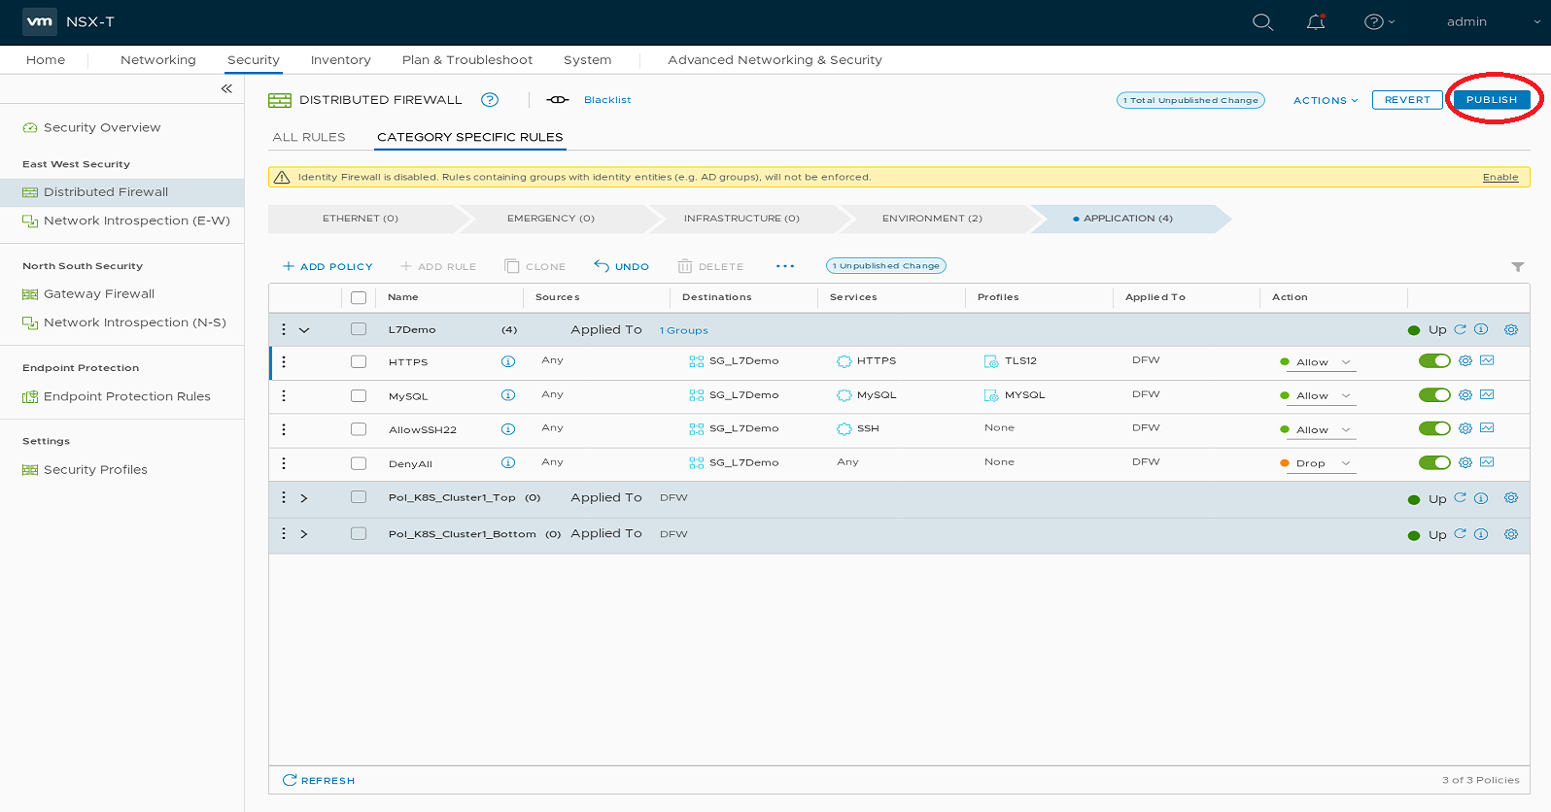
Task: Open distributed firewall help question icon
Action: 490,100
